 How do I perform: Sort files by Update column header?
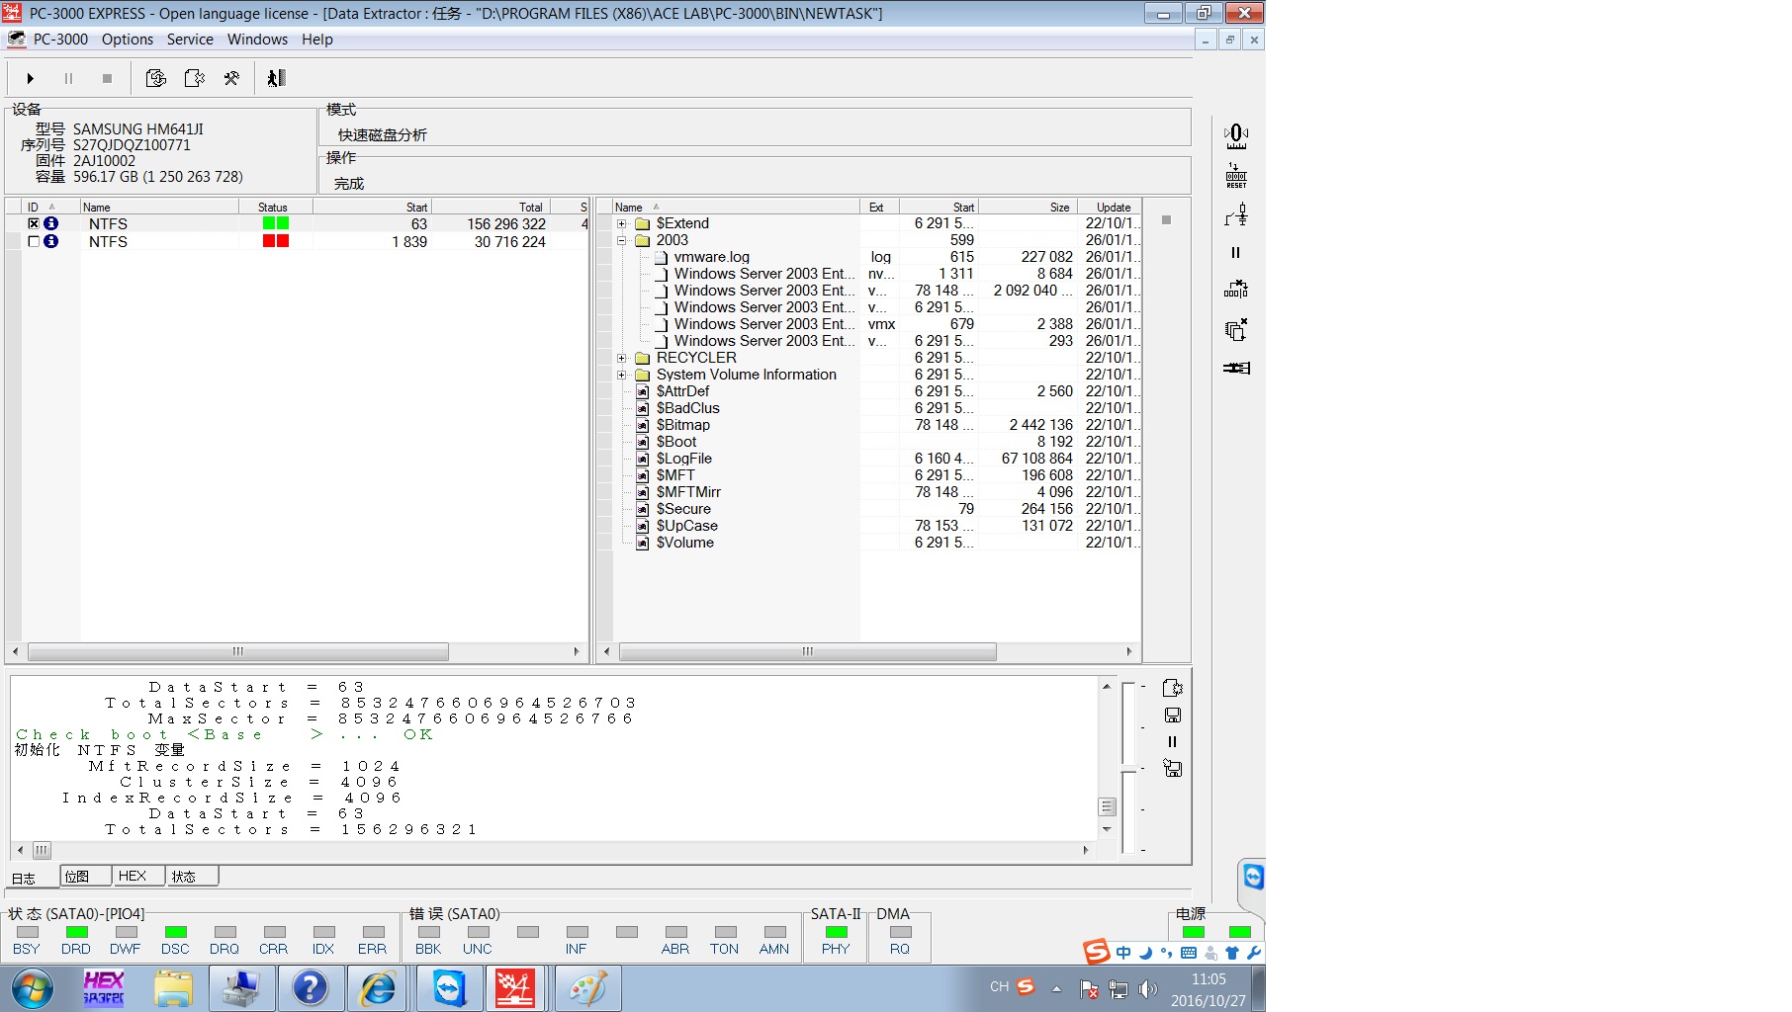[x=1110, y=207]
